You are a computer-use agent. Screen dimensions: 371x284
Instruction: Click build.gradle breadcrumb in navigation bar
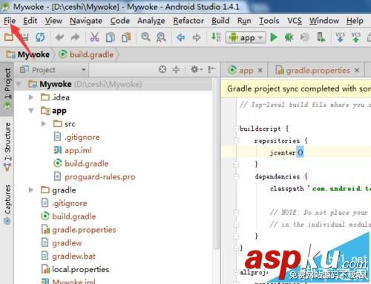coord(86,54)
